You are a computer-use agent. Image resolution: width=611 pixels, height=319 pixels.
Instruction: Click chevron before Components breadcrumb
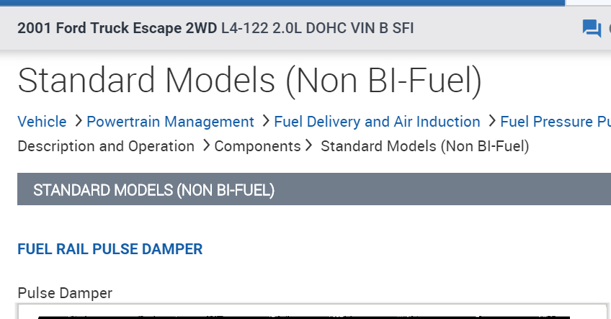point(206,146)
